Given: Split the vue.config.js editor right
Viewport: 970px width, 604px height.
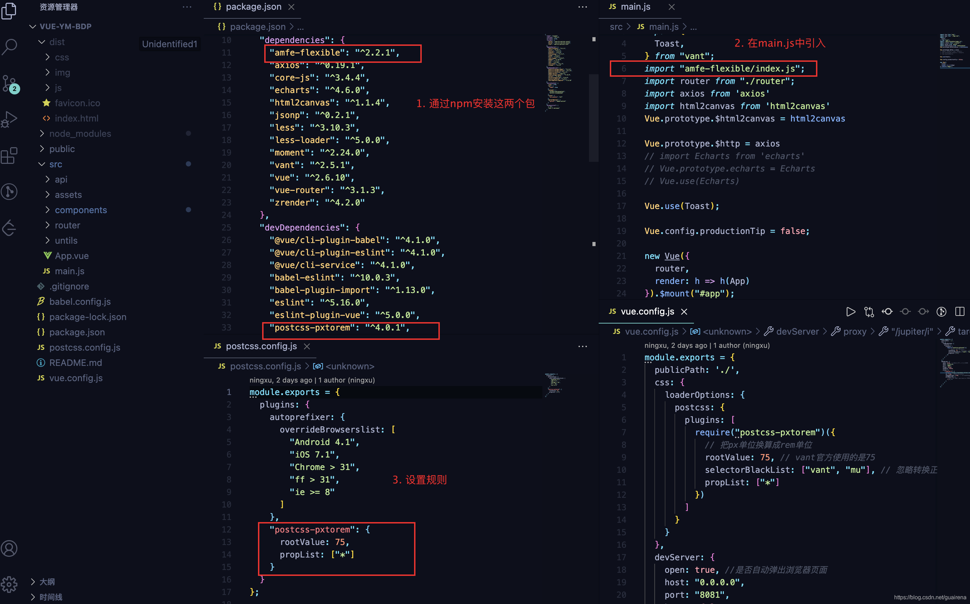Looking at the screenshot, I should [x=960, y=312].
